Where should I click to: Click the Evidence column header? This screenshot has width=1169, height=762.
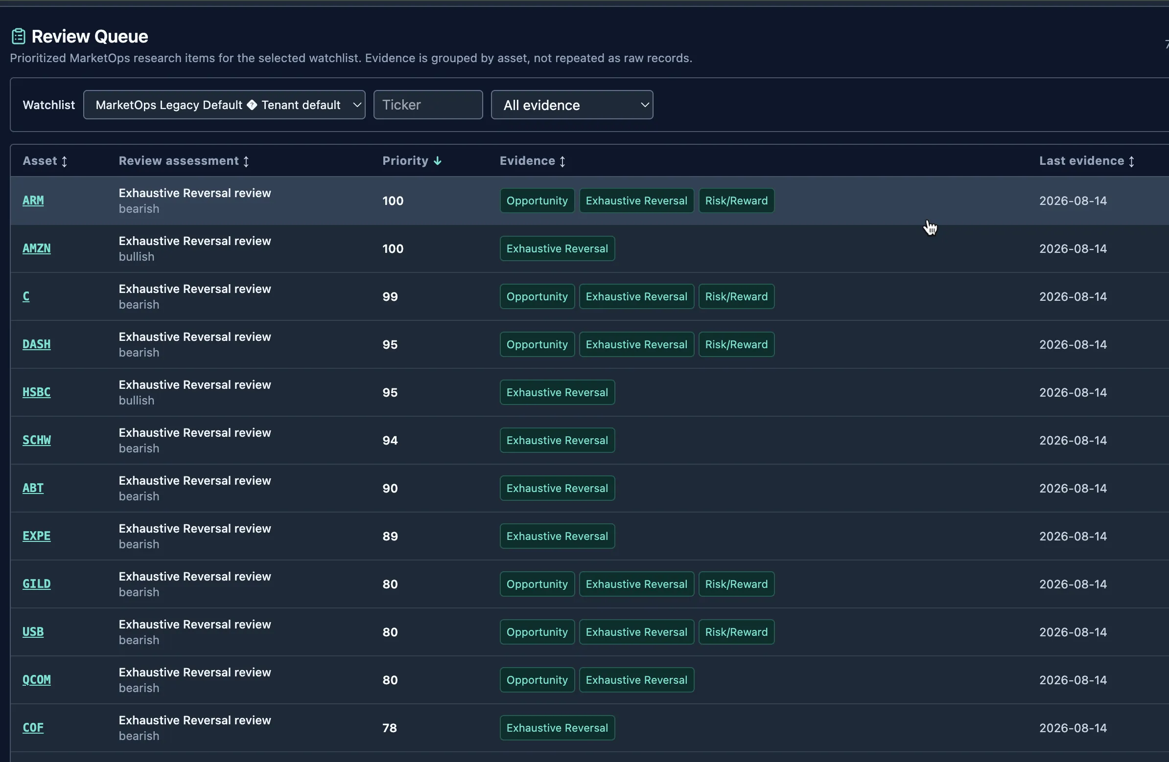533,161
